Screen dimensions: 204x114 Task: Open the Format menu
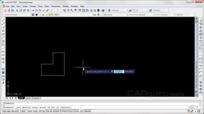(x=33, y=6)
